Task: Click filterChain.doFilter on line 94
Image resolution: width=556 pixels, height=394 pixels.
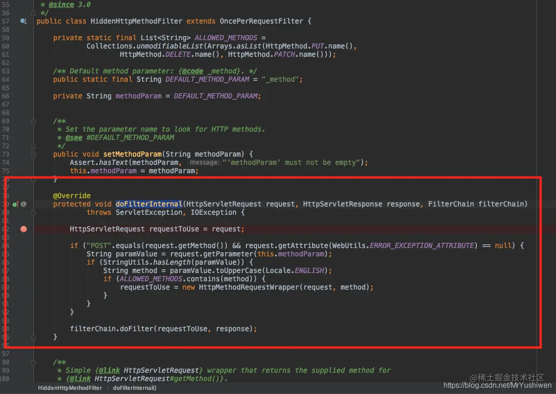Action: tap(112, 329)
